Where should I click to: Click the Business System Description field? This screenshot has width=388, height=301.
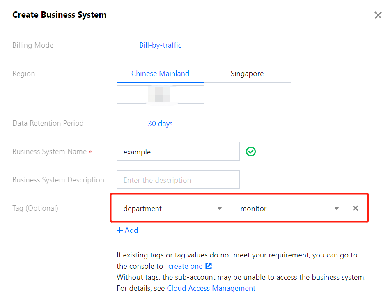(x=178, y=180)
